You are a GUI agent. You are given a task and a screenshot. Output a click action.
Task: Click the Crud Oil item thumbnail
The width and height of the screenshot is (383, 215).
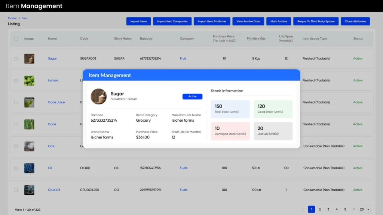point(29,190)
